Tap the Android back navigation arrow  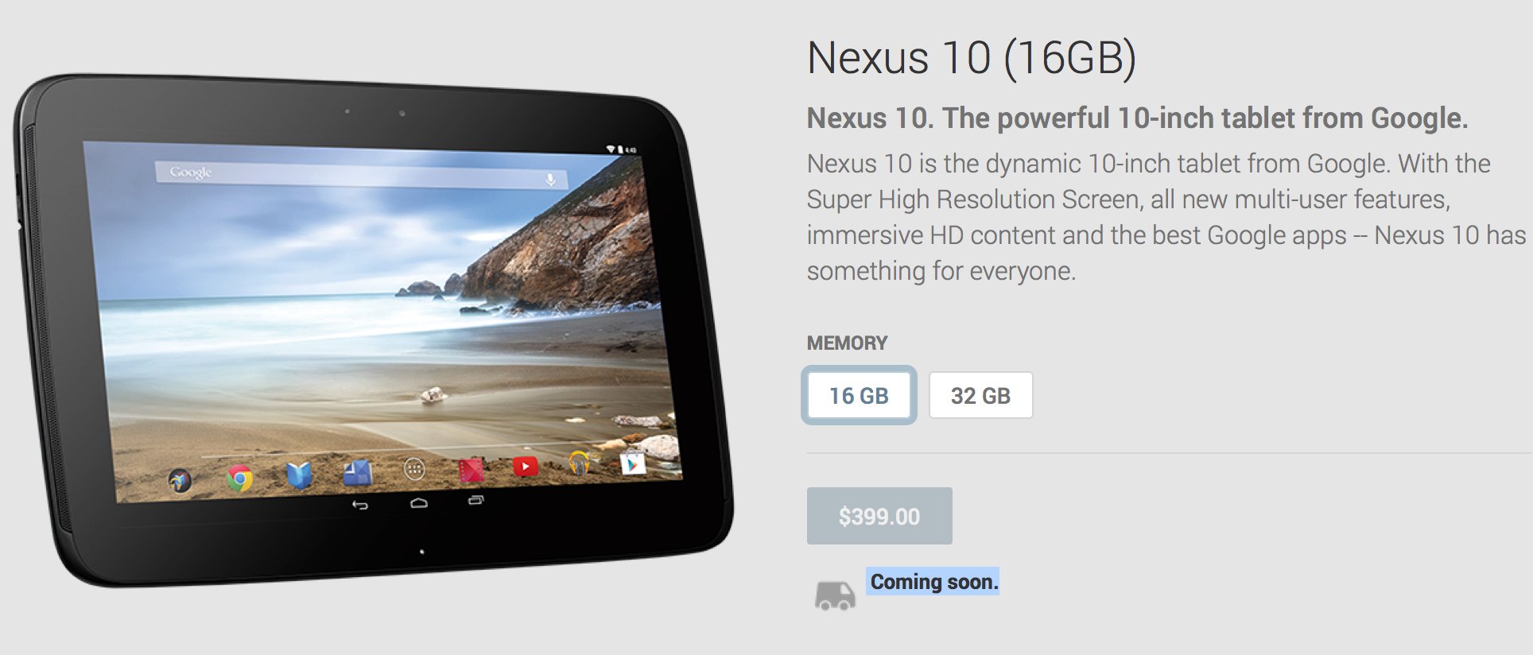pyautogui.click(x=360, y=505)
